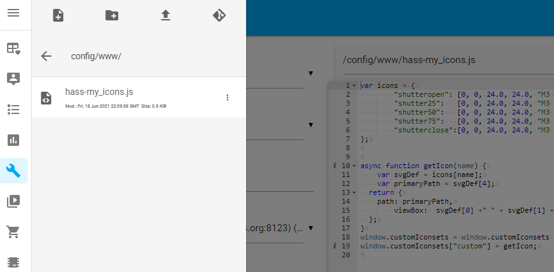The image size is (554, 272).
Task: Go back using the arrow beside config/www/
Action: pos(46,56)
